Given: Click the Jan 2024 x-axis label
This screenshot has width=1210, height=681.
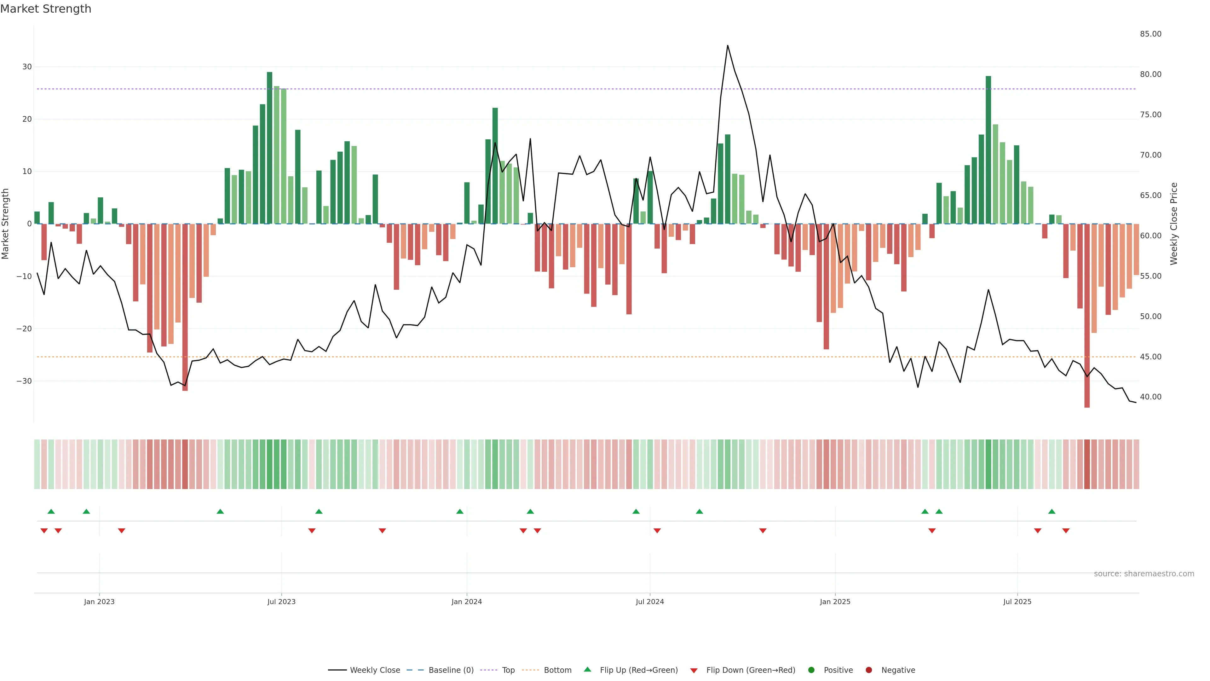Looking at the screenshot, I should pyautogui.click(x=466, y=602).
